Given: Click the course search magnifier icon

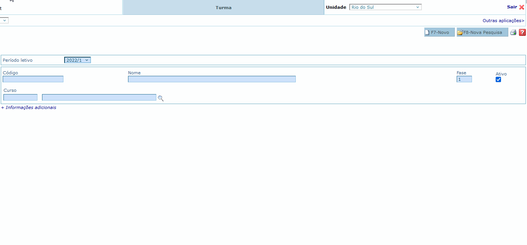Looking at the screenshot, I should tap(161, 98).
